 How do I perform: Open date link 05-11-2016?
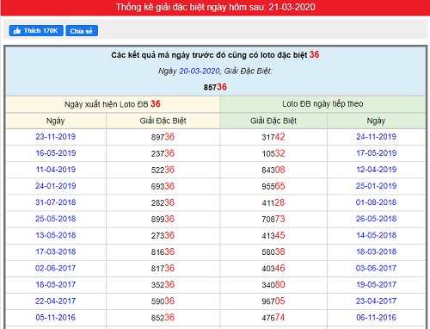point(56,317)
